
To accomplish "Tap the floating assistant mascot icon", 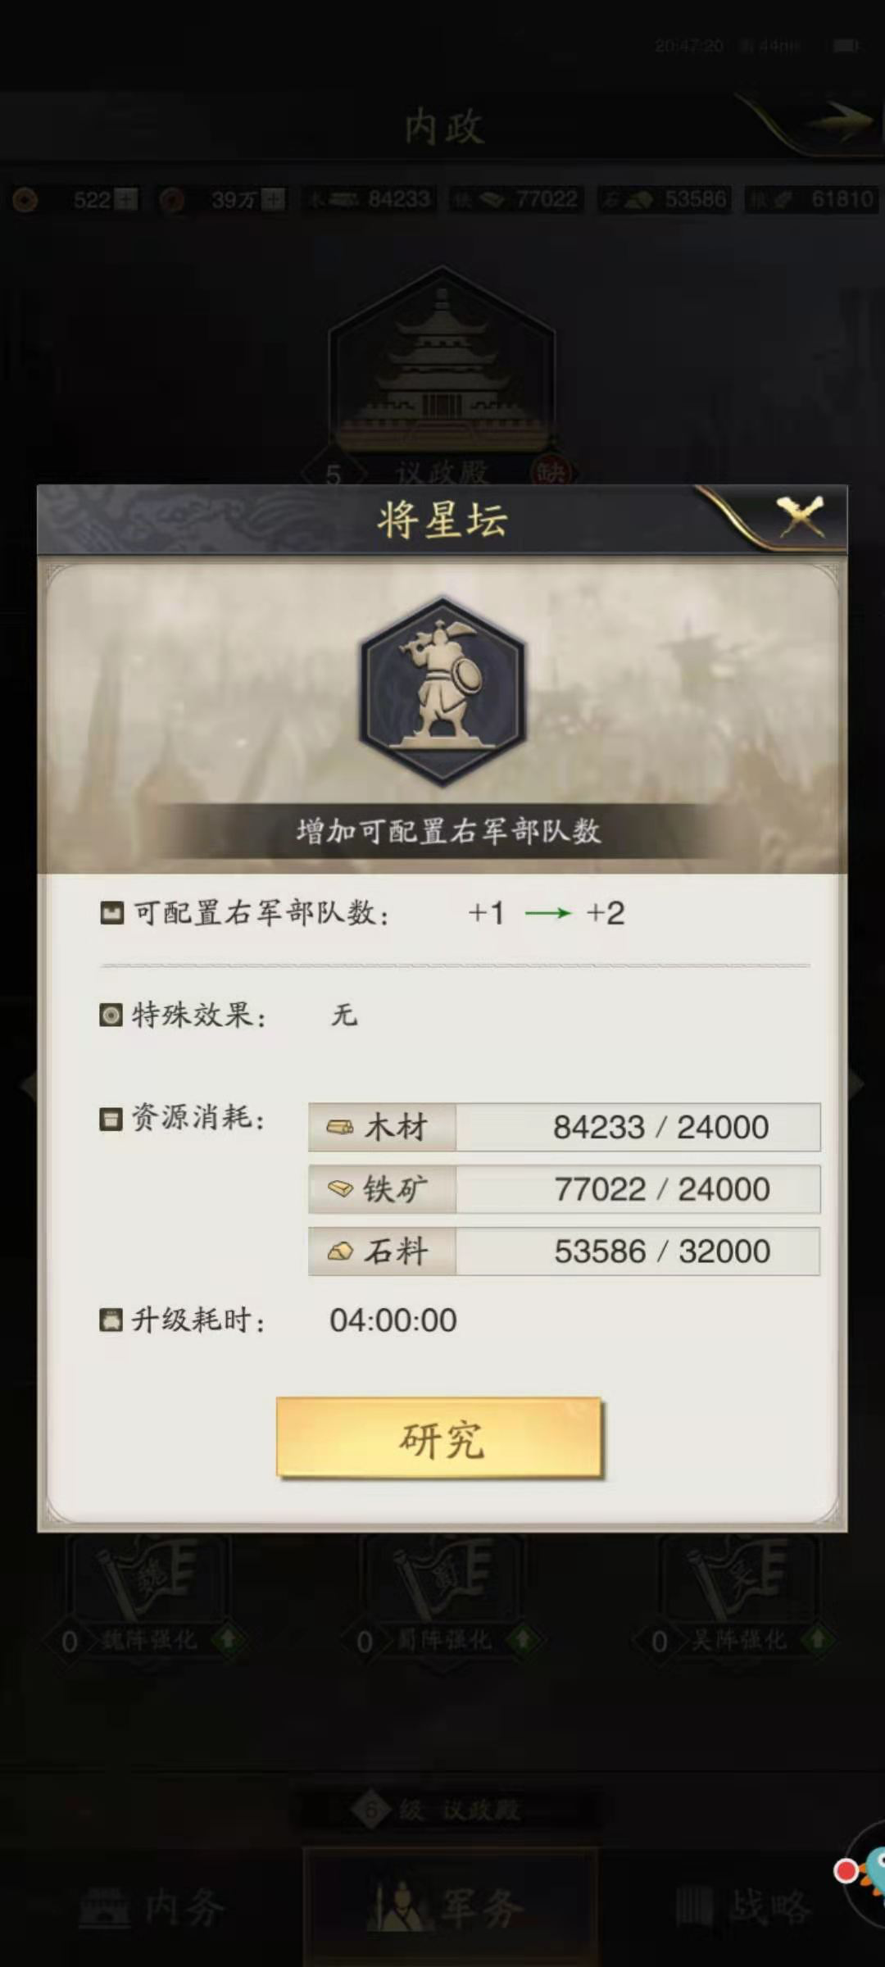I will click(864, 1873).
